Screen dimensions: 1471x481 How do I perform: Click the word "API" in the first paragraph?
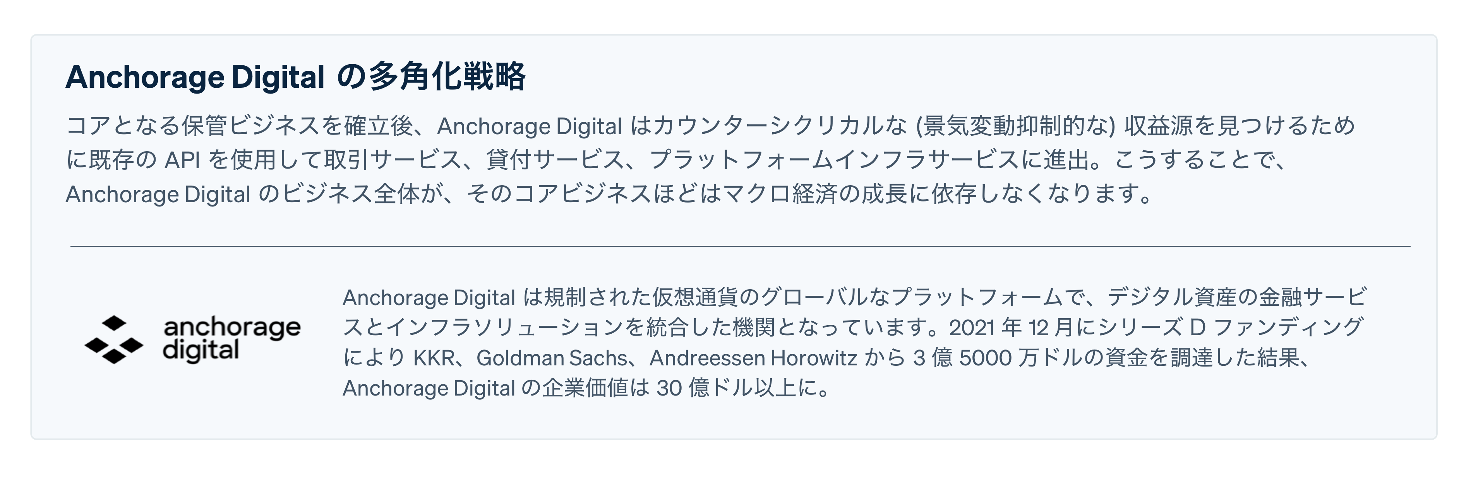pos(182,160)
